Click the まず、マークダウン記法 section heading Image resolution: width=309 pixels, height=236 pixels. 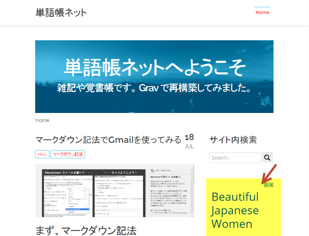click(x=86, y=230)
